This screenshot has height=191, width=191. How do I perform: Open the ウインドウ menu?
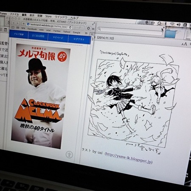[61, 17]
